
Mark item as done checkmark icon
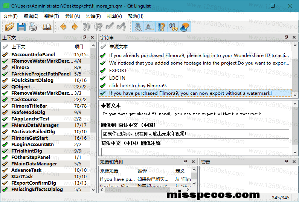110,27
